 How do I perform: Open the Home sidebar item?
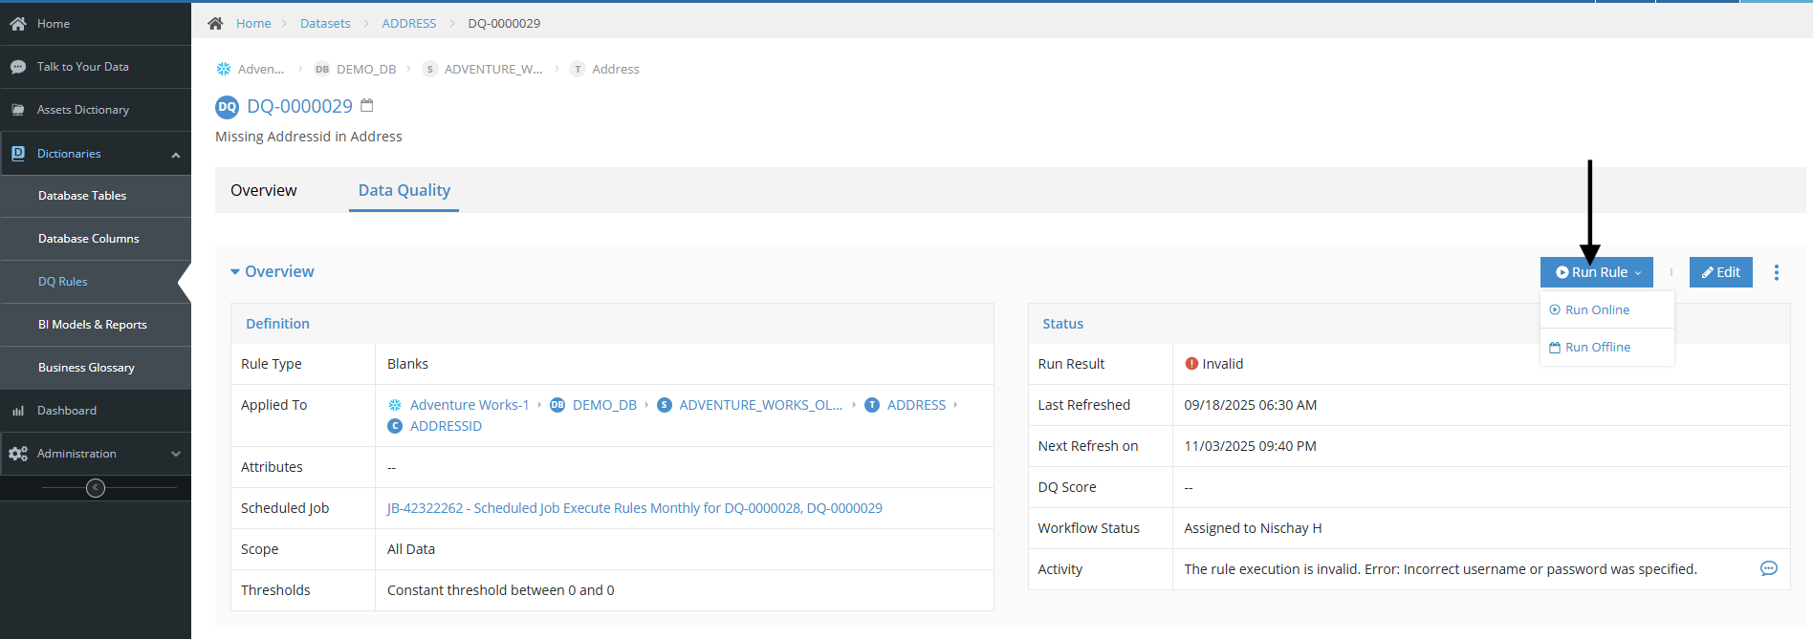(96, 24)
